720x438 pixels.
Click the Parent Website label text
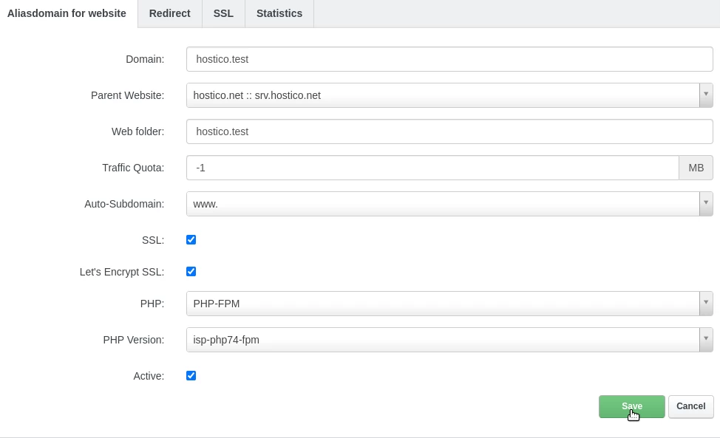pos(127,95)
